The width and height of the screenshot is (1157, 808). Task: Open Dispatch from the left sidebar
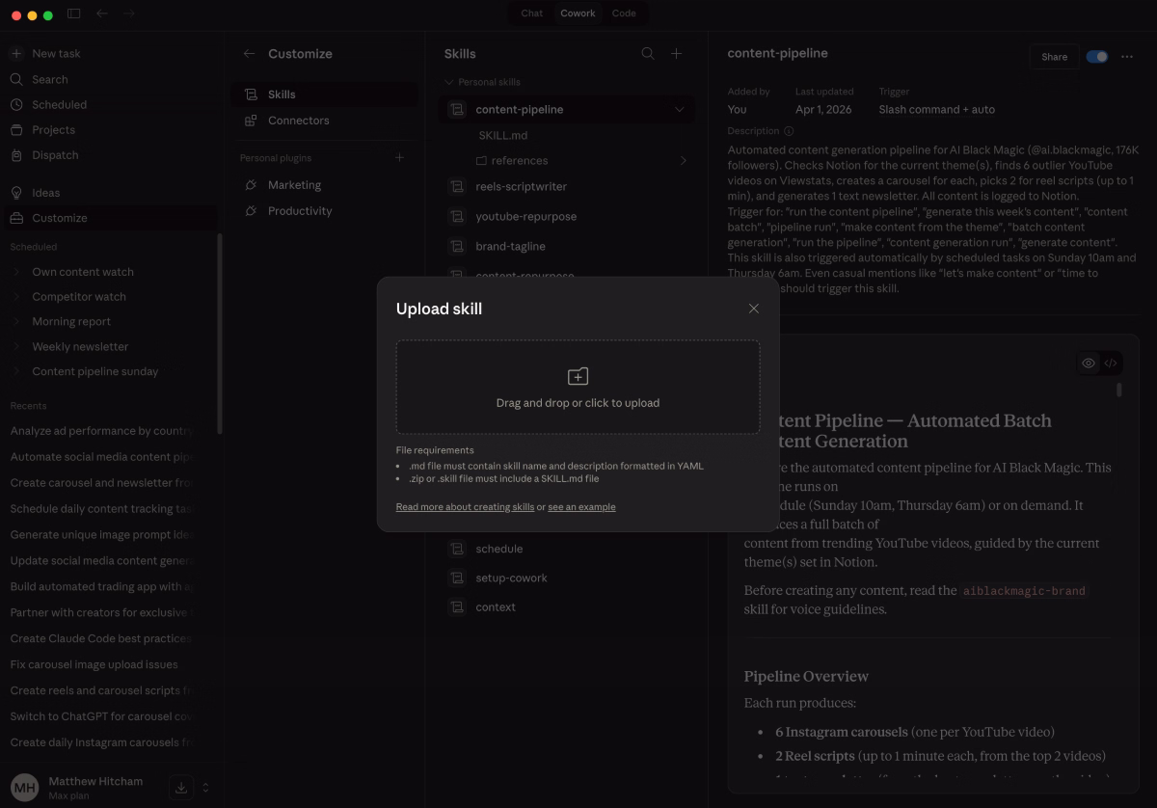(55, 154)
